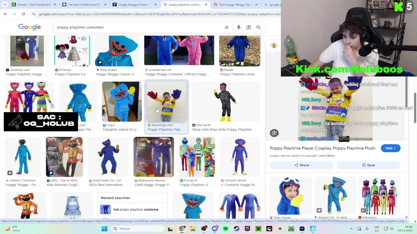The height and width of the screenshot is (234, 417).
Task: Open Windows Start menu
Action: [x=104, y=229]
